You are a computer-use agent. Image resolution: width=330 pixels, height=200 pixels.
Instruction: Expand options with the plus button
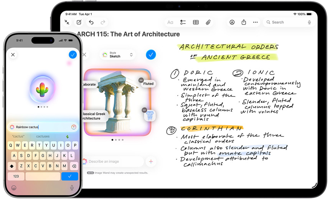click(x=151, y=162)
